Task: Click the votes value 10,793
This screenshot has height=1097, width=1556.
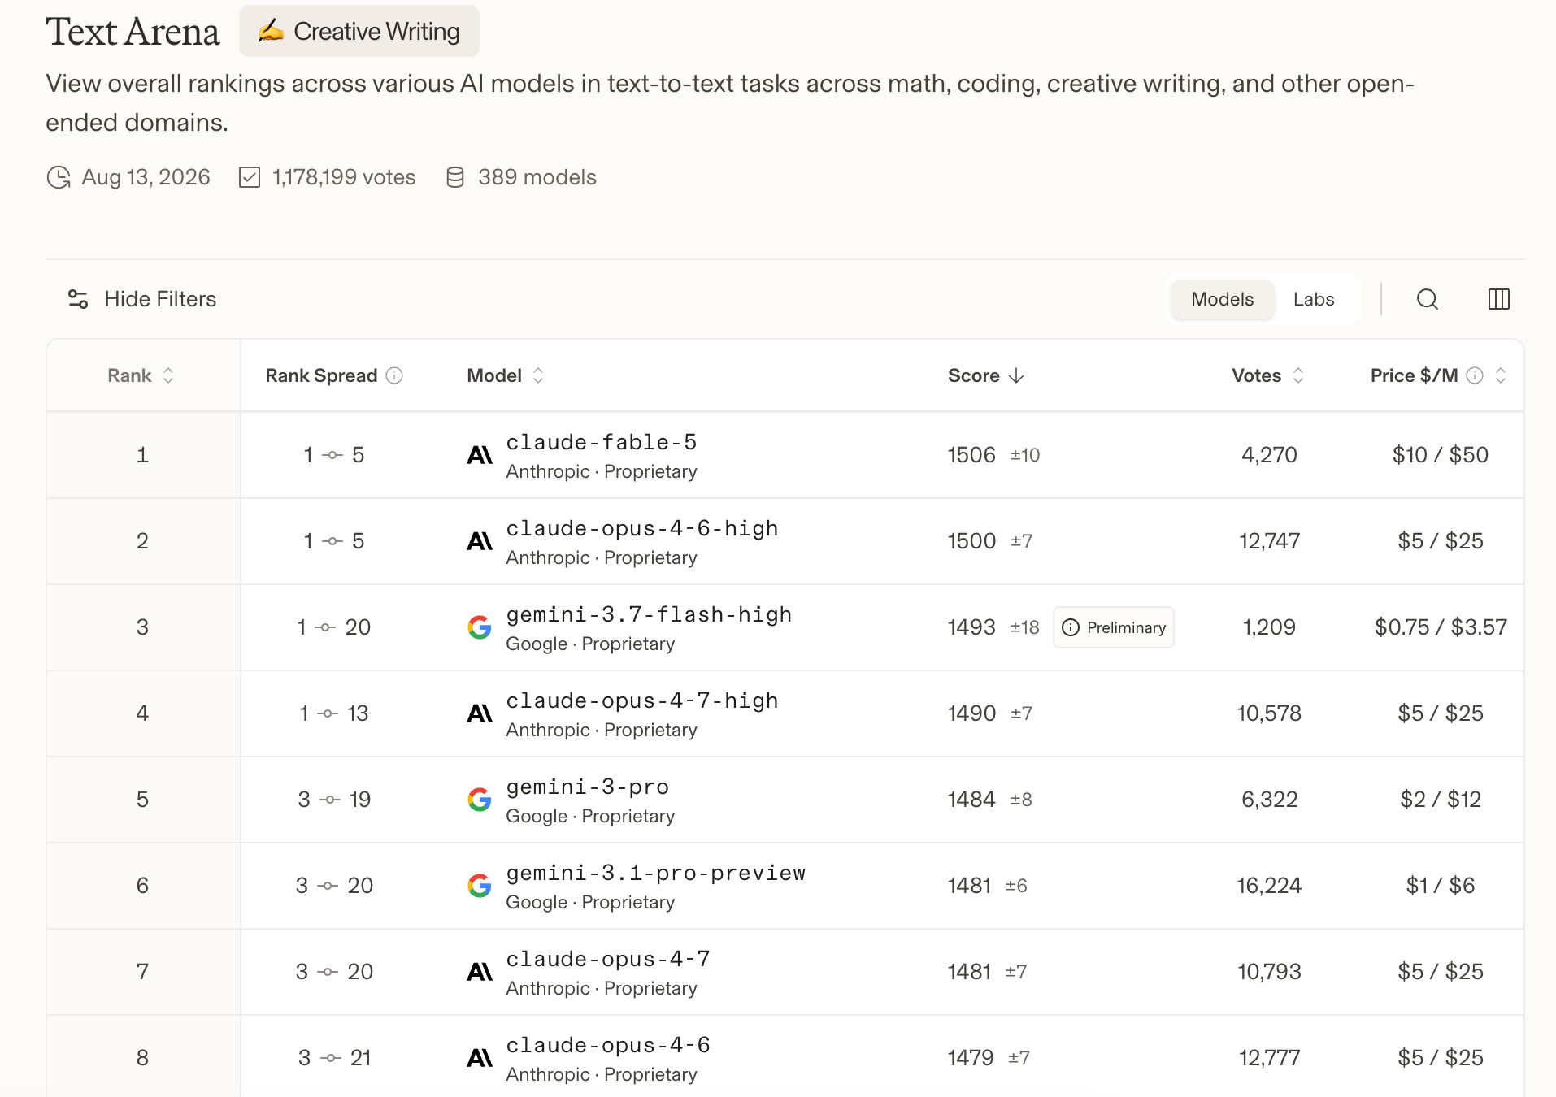Action: point(1269,972)
